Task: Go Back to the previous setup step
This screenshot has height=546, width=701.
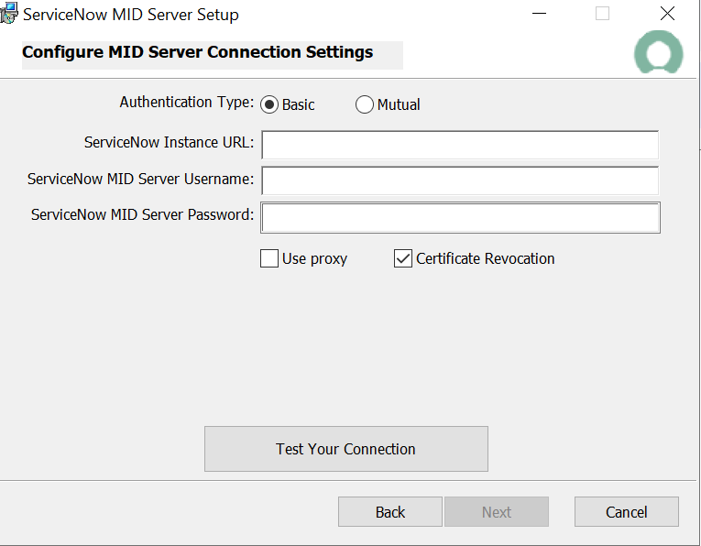Action: (x=389, y=512)
